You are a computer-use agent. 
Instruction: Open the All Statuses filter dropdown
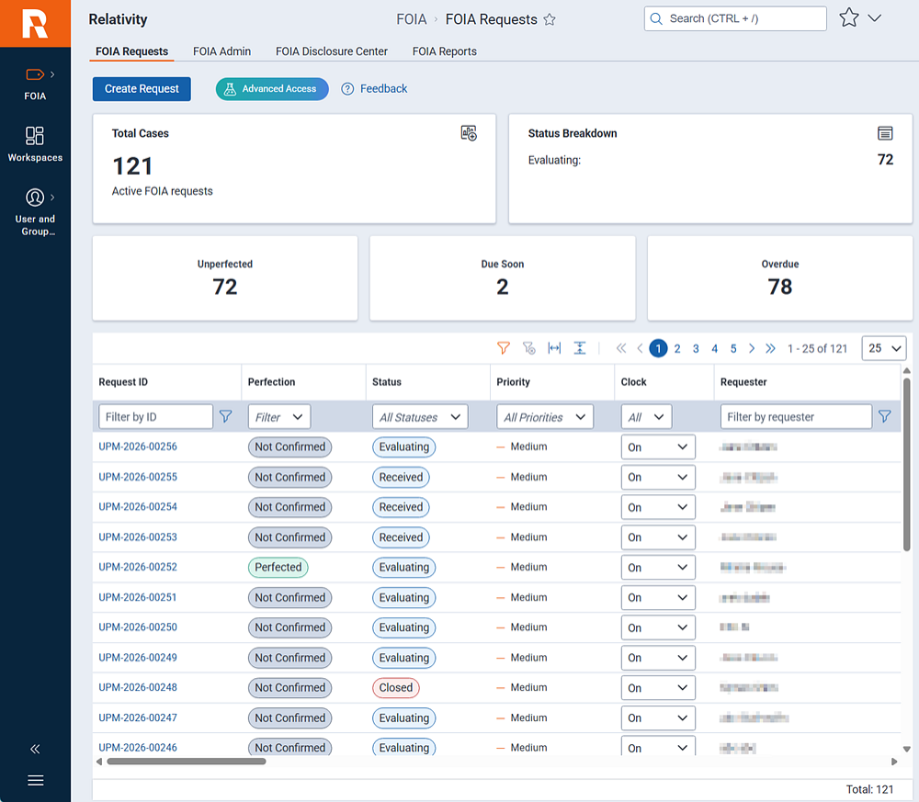[419, 416]
